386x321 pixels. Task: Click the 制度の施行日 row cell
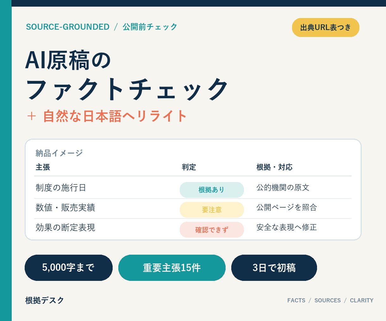coord(61,188)
